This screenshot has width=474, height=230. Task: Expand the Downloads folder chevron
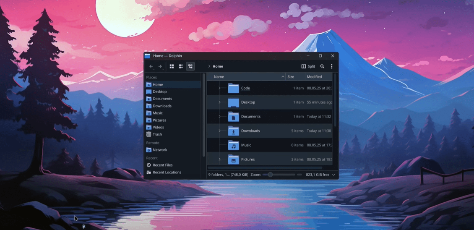(x=219, y=131)
